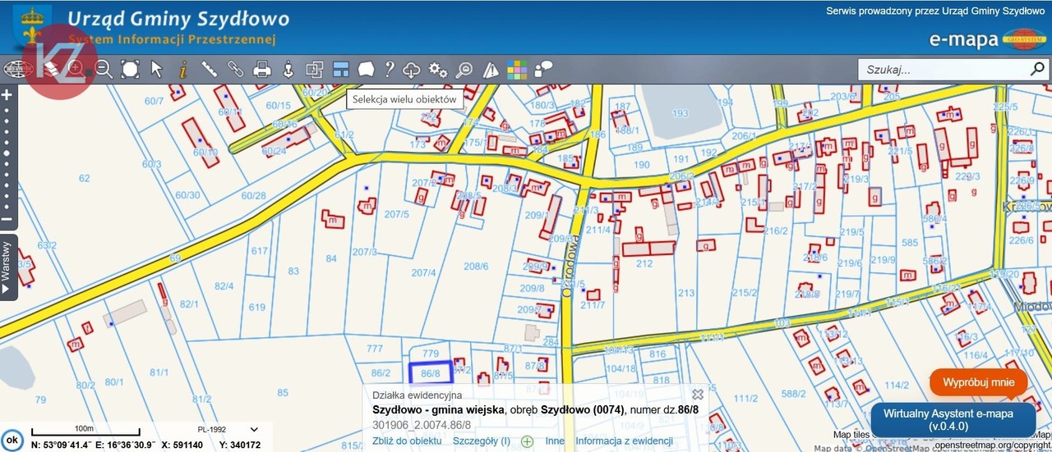The height and width of the screenshot is (452, 1052).
Task: Click parcel label 193 on map
Action: (680, 113)
